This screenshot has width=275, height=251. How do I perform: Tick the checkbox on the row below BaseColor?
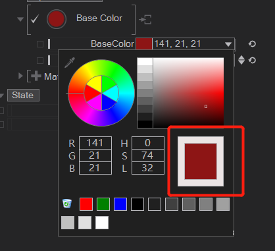click(40, 61)
